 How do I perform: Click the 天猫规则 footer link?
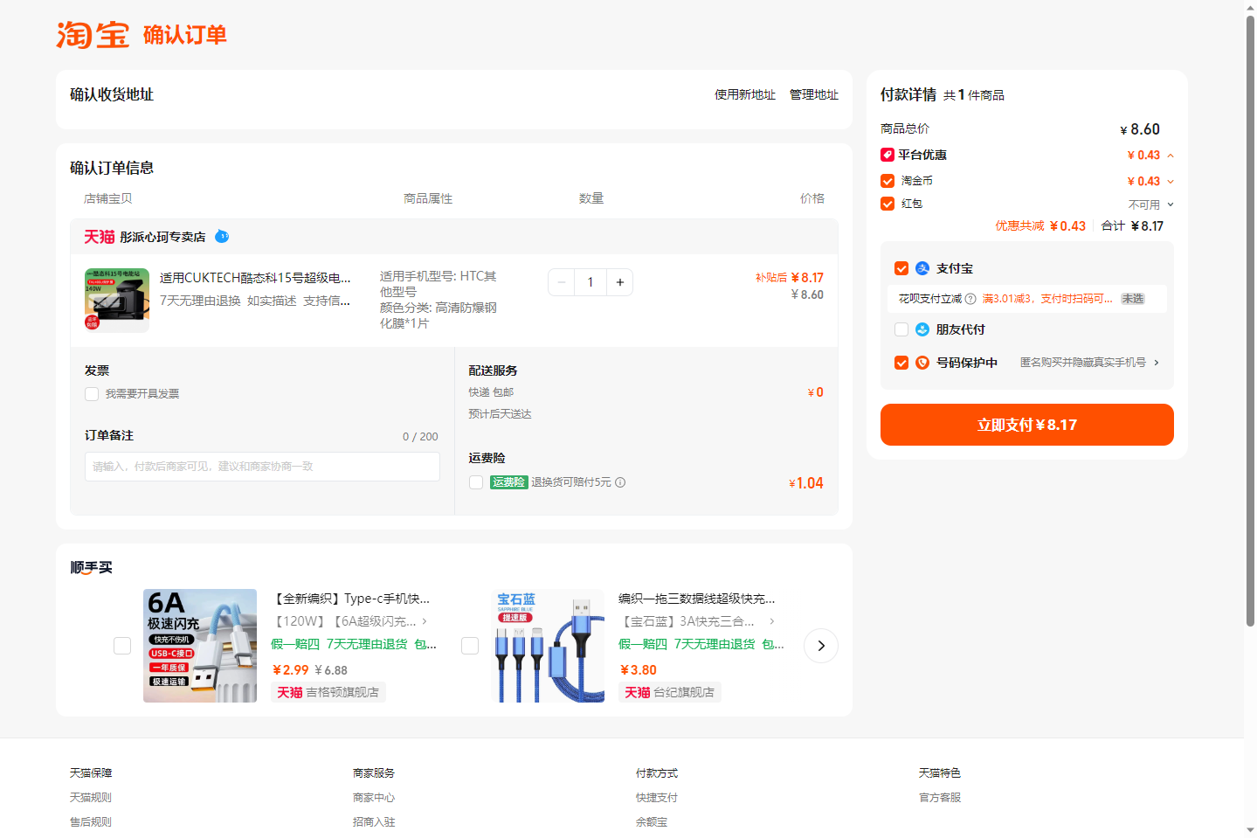[x=91, y=798]
